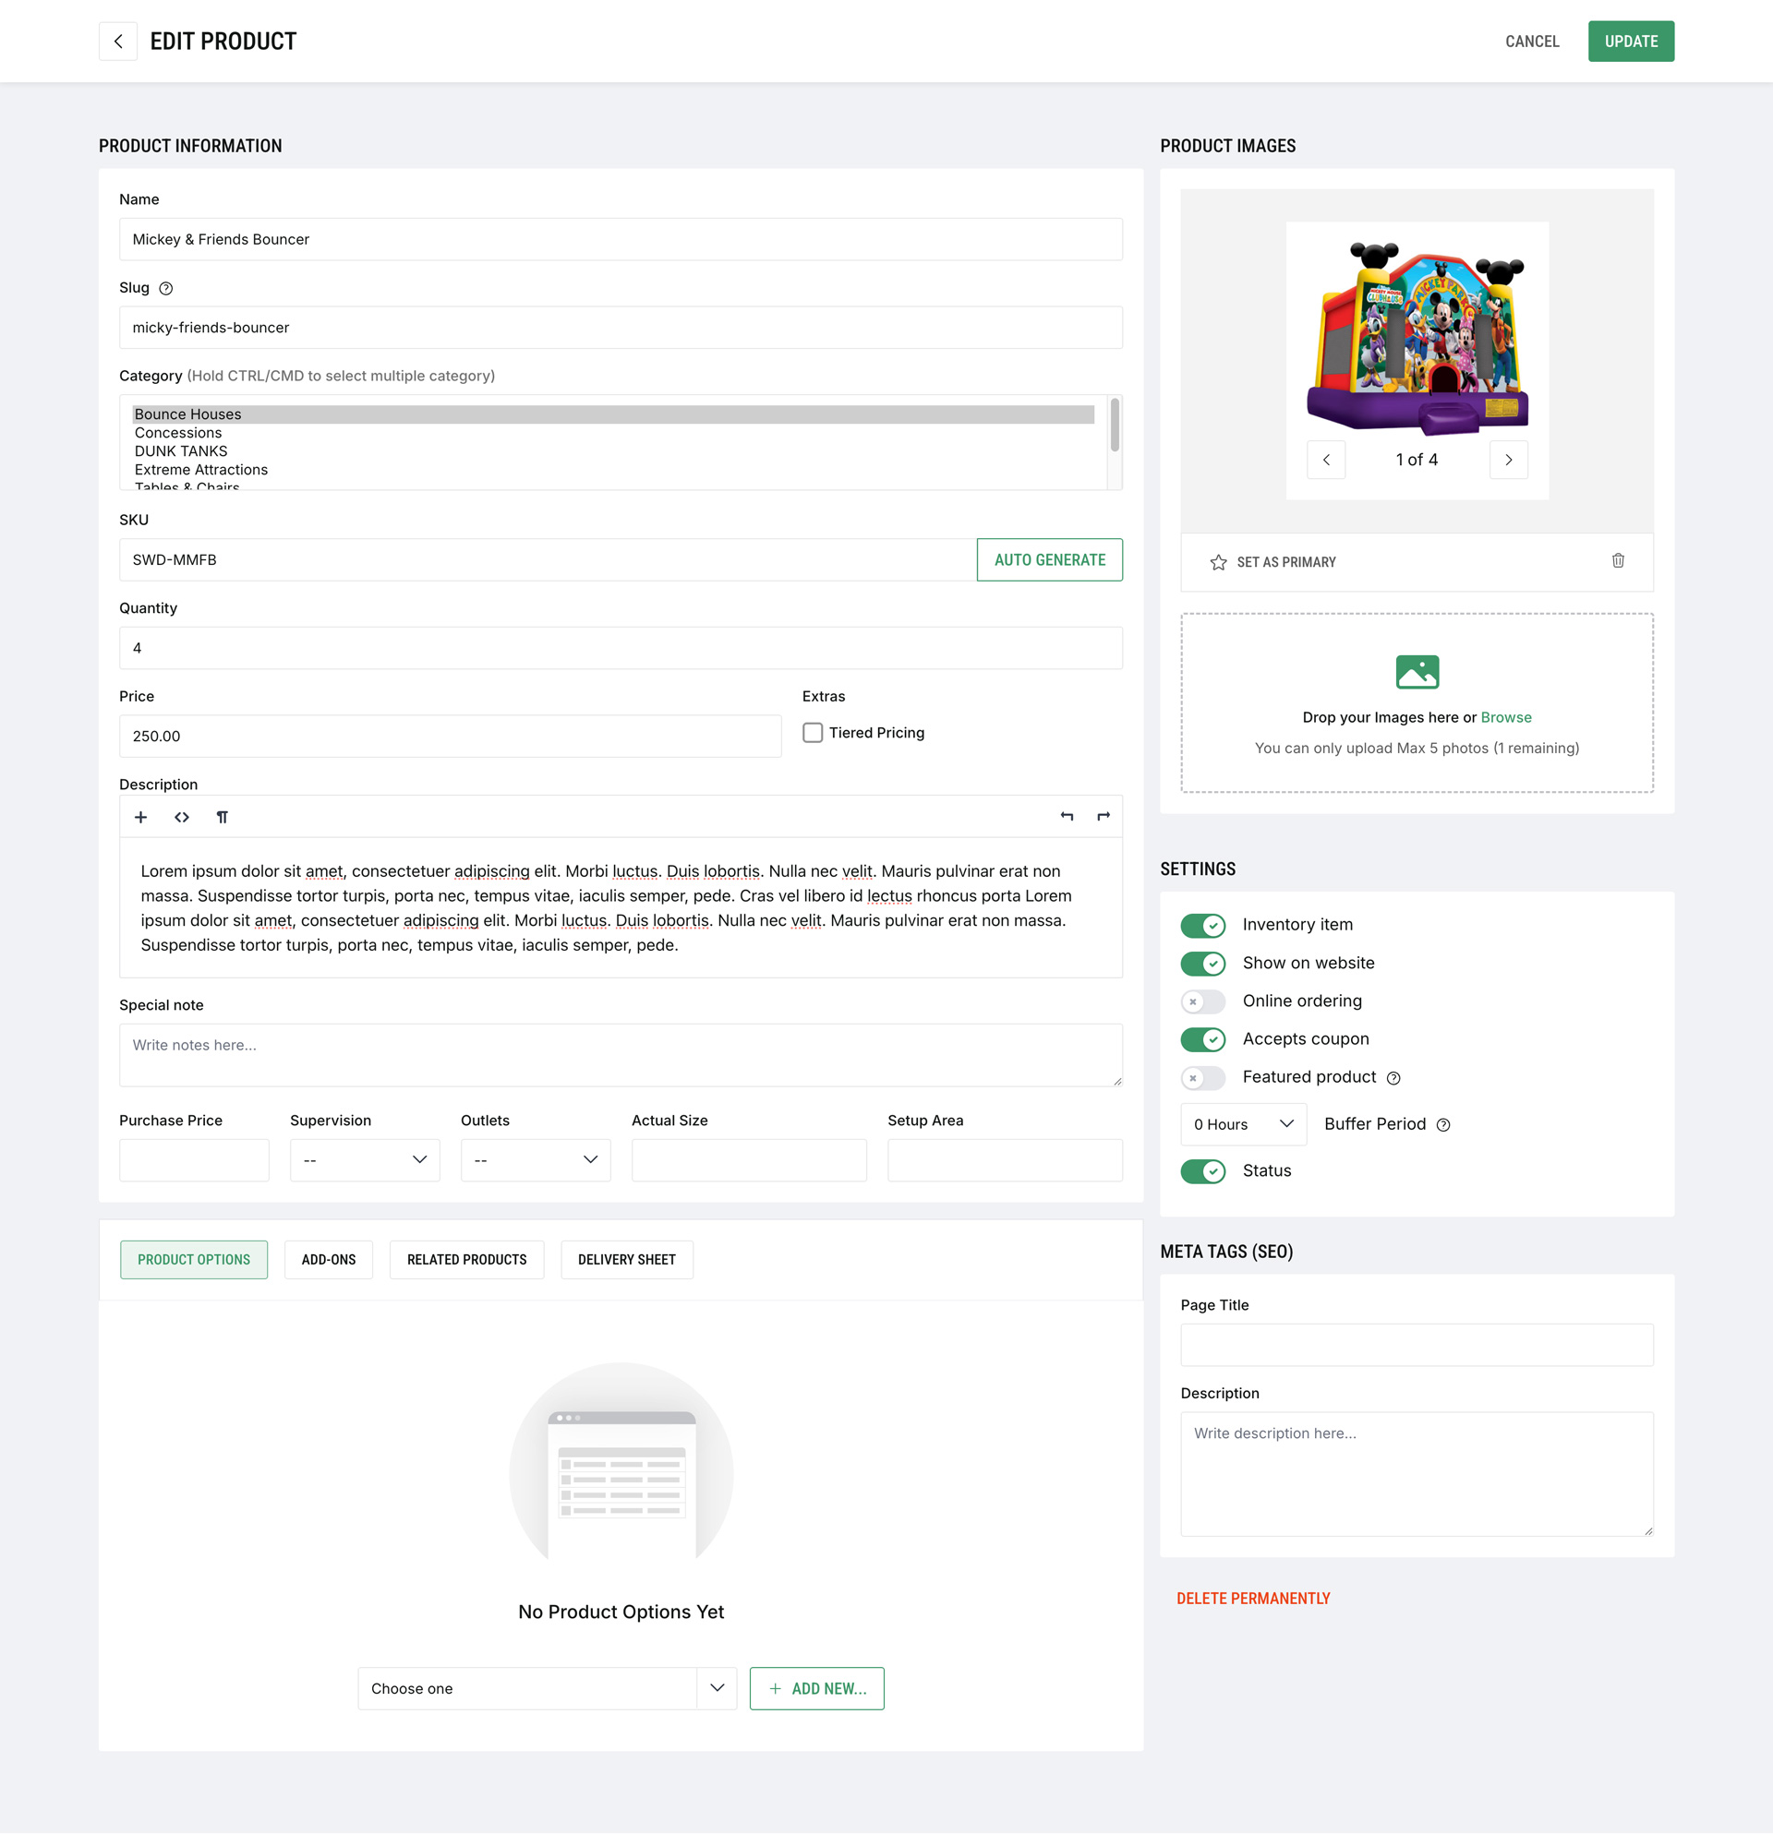Expand the Choose one product options dropdown
Viewport: 1773px width, 1834px height.
(547, 1688)
